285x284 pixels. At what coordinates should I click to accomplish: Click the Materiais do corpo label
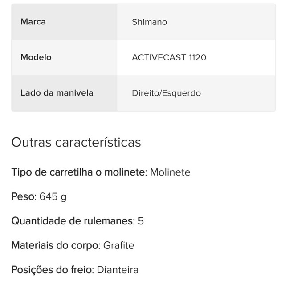(x=56, y=245)
